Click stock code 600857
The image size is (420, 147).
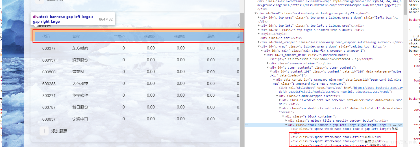[x=49, y=119]
